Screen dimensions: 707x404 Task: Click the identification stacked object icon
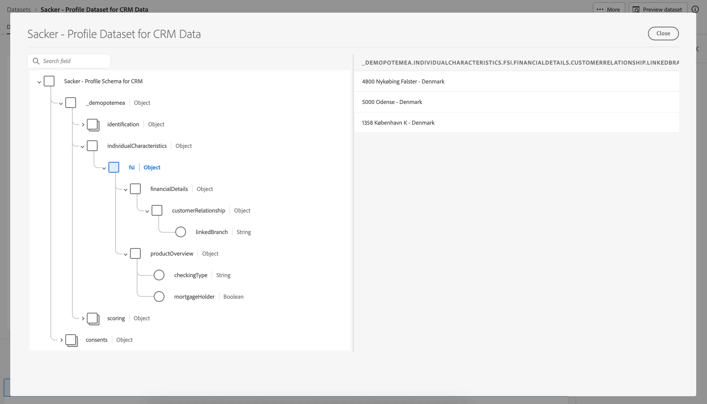click(93, 125)
